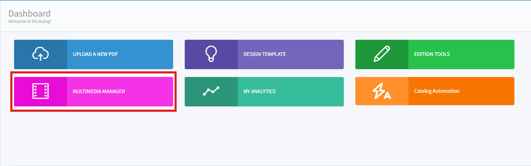Screen dimensions: 531x166
Task: Click the lightbulb Design Template icon
Action: [211, 54]
